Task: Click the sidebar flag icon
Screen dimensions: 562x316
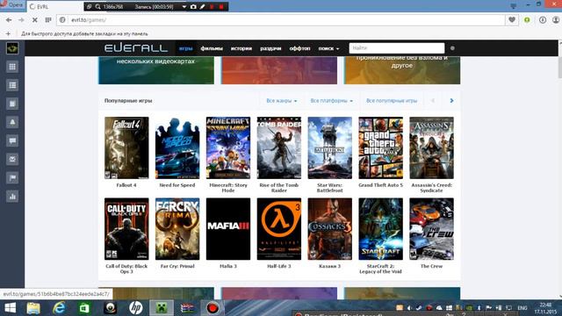Action: (x=12, y=177)
